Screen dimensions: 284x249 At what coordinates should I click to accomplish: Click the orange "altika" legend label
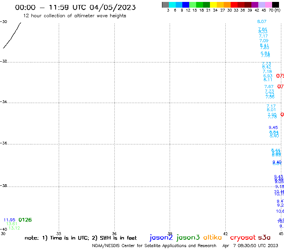click(212, 238)
